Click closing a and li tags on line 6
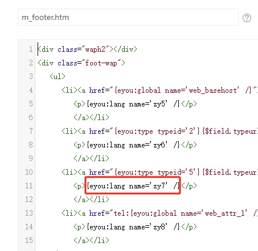This screenshot has height=251, width=258. click(92, 117)
